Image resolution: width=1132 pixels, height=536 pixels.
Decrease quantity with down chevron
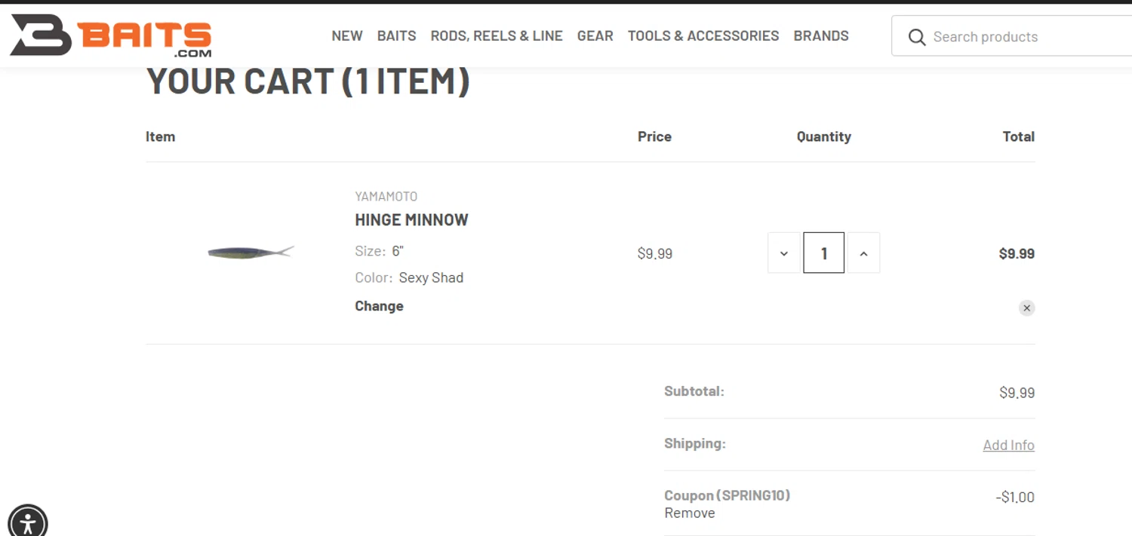(x=784, y=253)
